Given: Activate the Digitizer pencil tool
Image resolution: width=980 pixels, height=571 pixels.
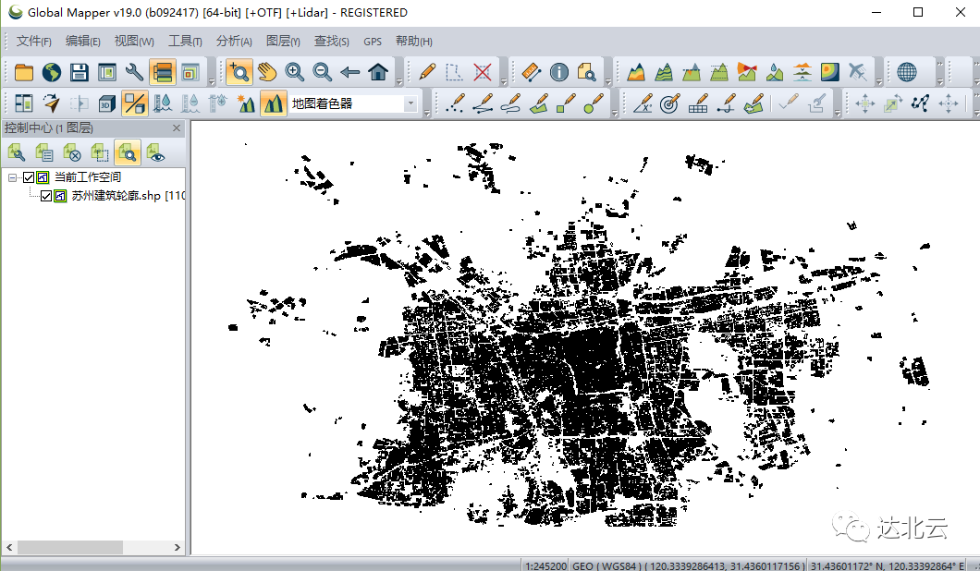Looking at the screenshot, I should coord(427,72).
